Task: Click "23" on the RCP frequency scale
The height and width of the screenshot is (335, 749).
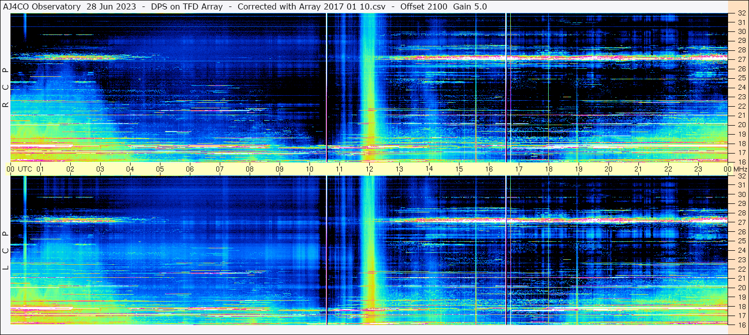Action: (741, 97)
